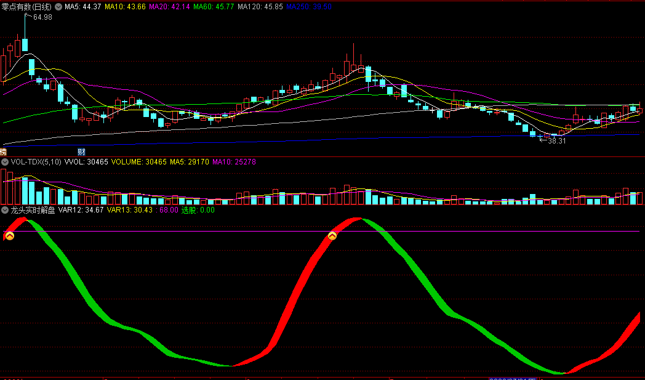Open the 龙头实时解盘 indicator dropdown arrow
645x380 pixels.
click(x=5, y=210)
